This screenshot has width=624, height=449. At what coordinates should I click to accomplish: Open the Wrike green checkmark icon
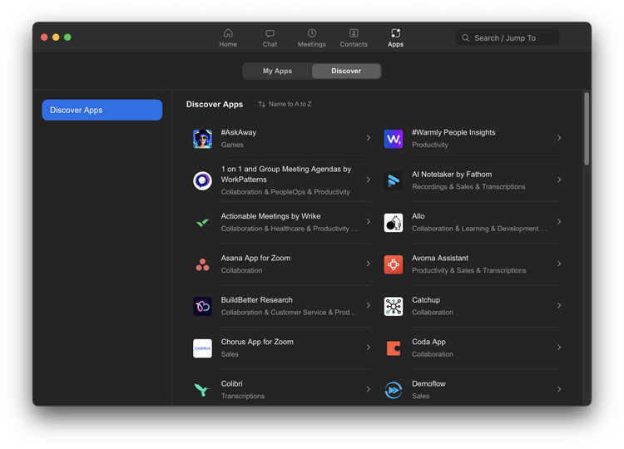pos(202,223)
